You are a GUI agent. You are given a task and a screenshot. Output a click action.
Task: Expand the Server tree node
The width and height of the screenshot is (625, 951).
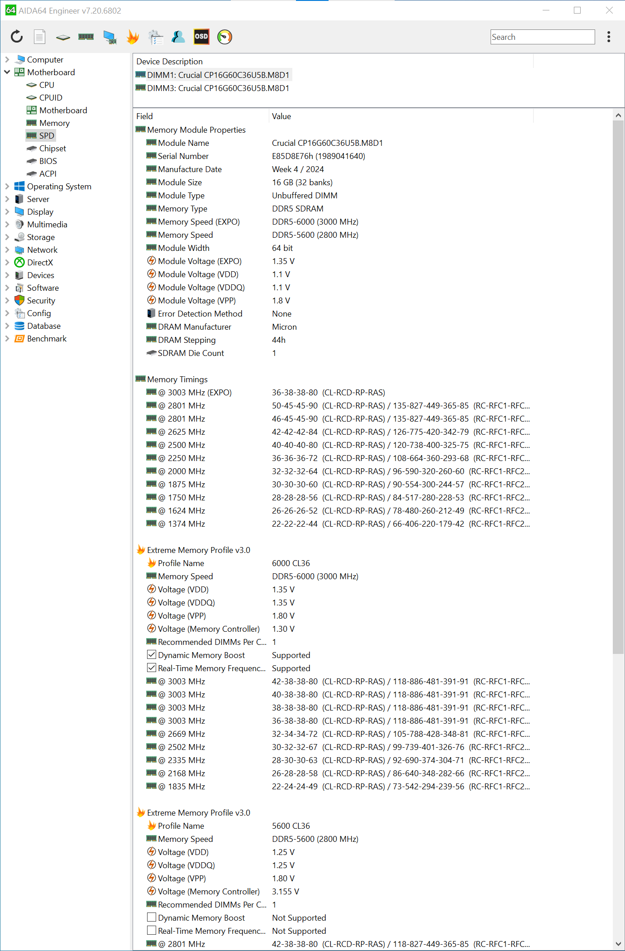[7, 199]
